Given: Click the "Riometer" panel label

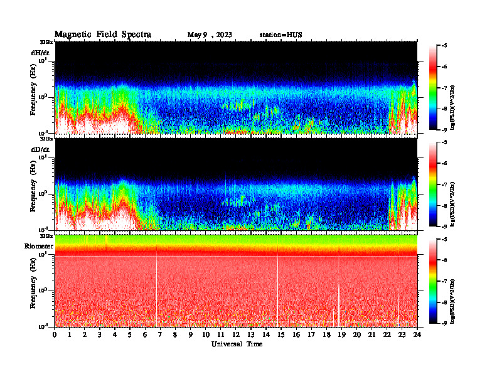Looking at the screenshot, I should [x=39, y=246].
